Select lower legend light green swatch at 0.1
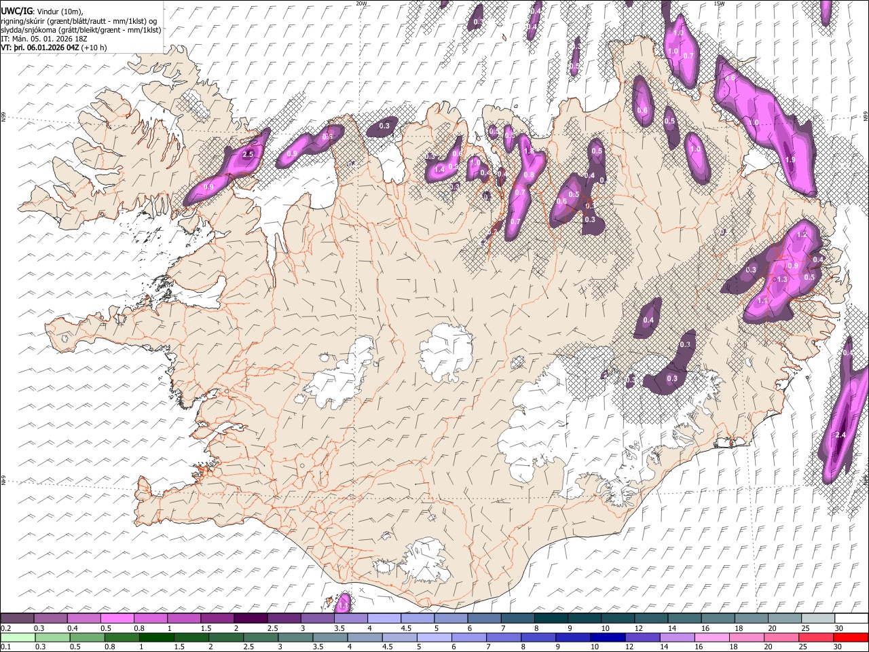Screen dimensions: 869x652 [17, 637]
